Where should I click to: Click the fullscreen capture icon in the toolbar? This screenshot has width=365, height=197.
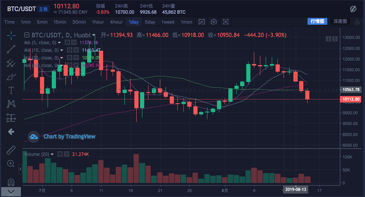point(226,22)
